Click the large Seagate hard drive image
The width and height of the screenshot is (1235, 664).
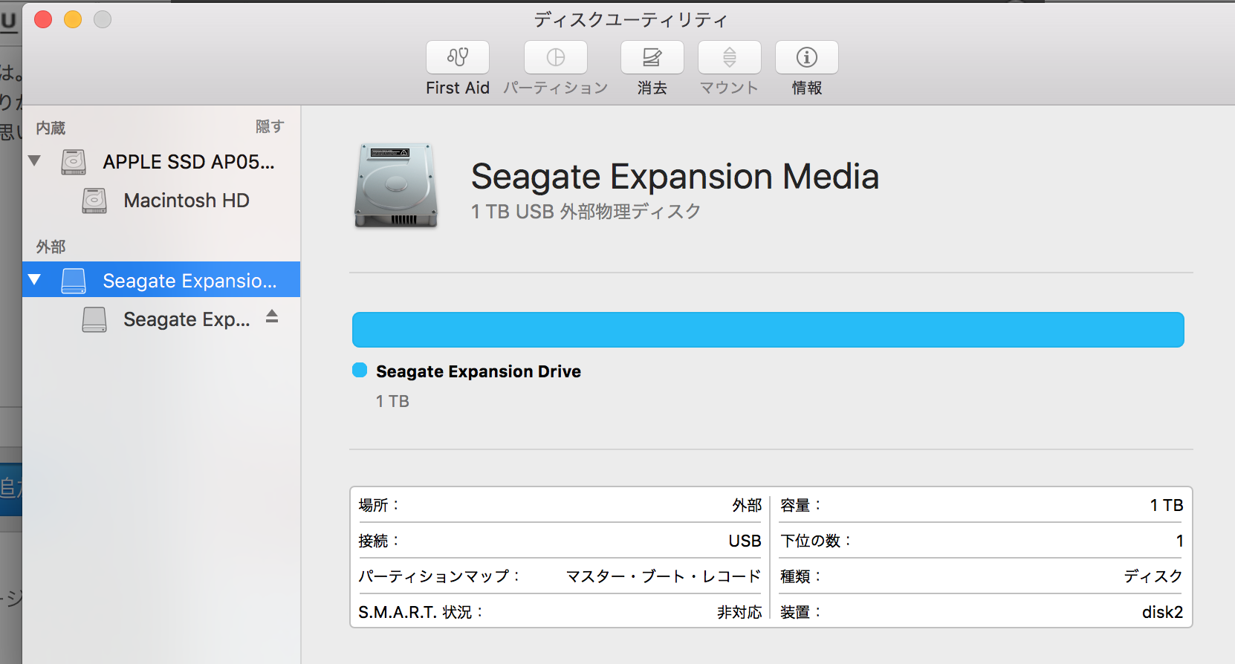click(x=395, y=186)
